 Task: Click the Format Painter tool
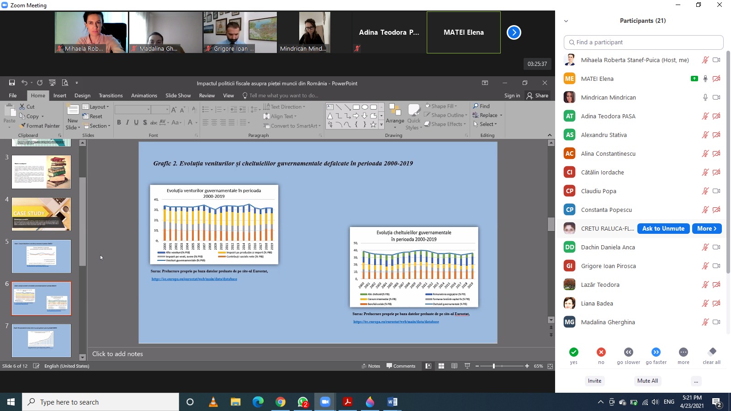[40, 126]
